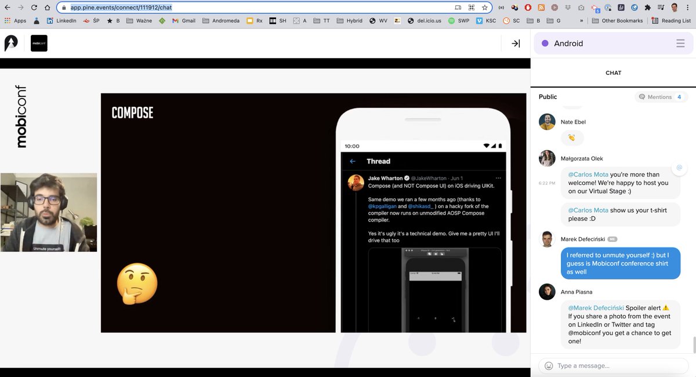Open the SC bookmark
The image size is (696, 377).
[512, 20]
